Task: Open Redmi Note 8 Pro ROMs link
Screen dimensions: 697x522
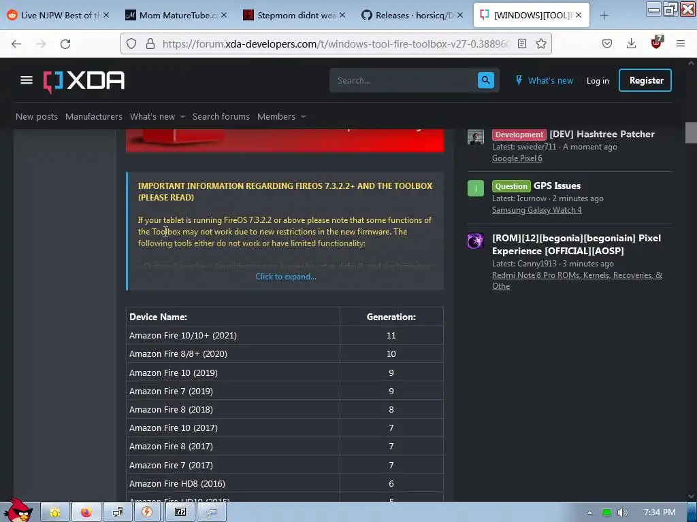Action: pyautogui.click(x=577, y=281)
